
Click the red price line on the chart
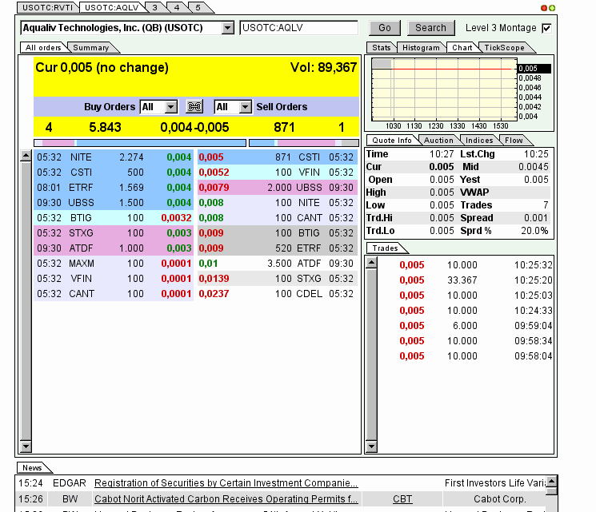pos(451,69)
